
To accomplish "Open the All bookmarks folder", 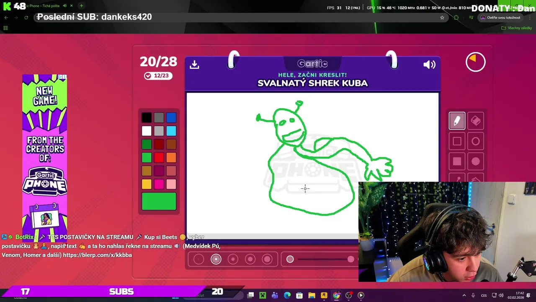I will tap(517, 28).
